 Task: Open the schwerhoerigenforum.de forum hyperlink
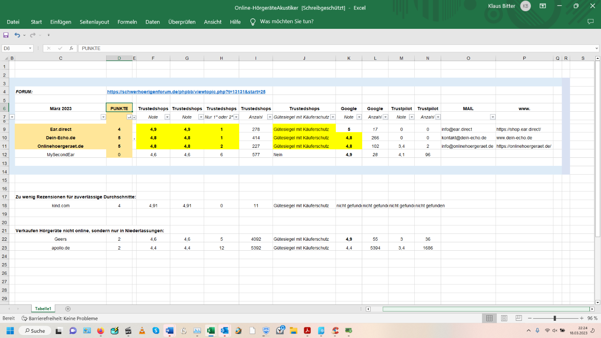click(186, 92)
